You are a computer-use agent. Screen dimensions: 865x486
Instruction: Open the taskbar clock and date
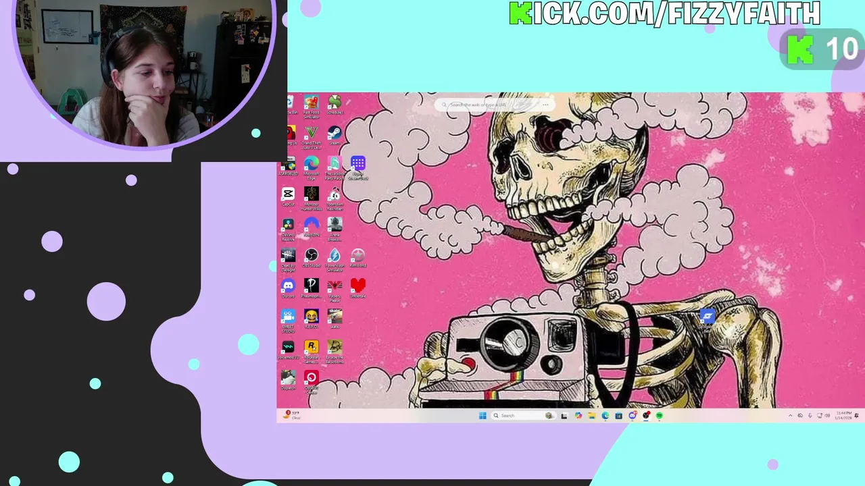843,415
